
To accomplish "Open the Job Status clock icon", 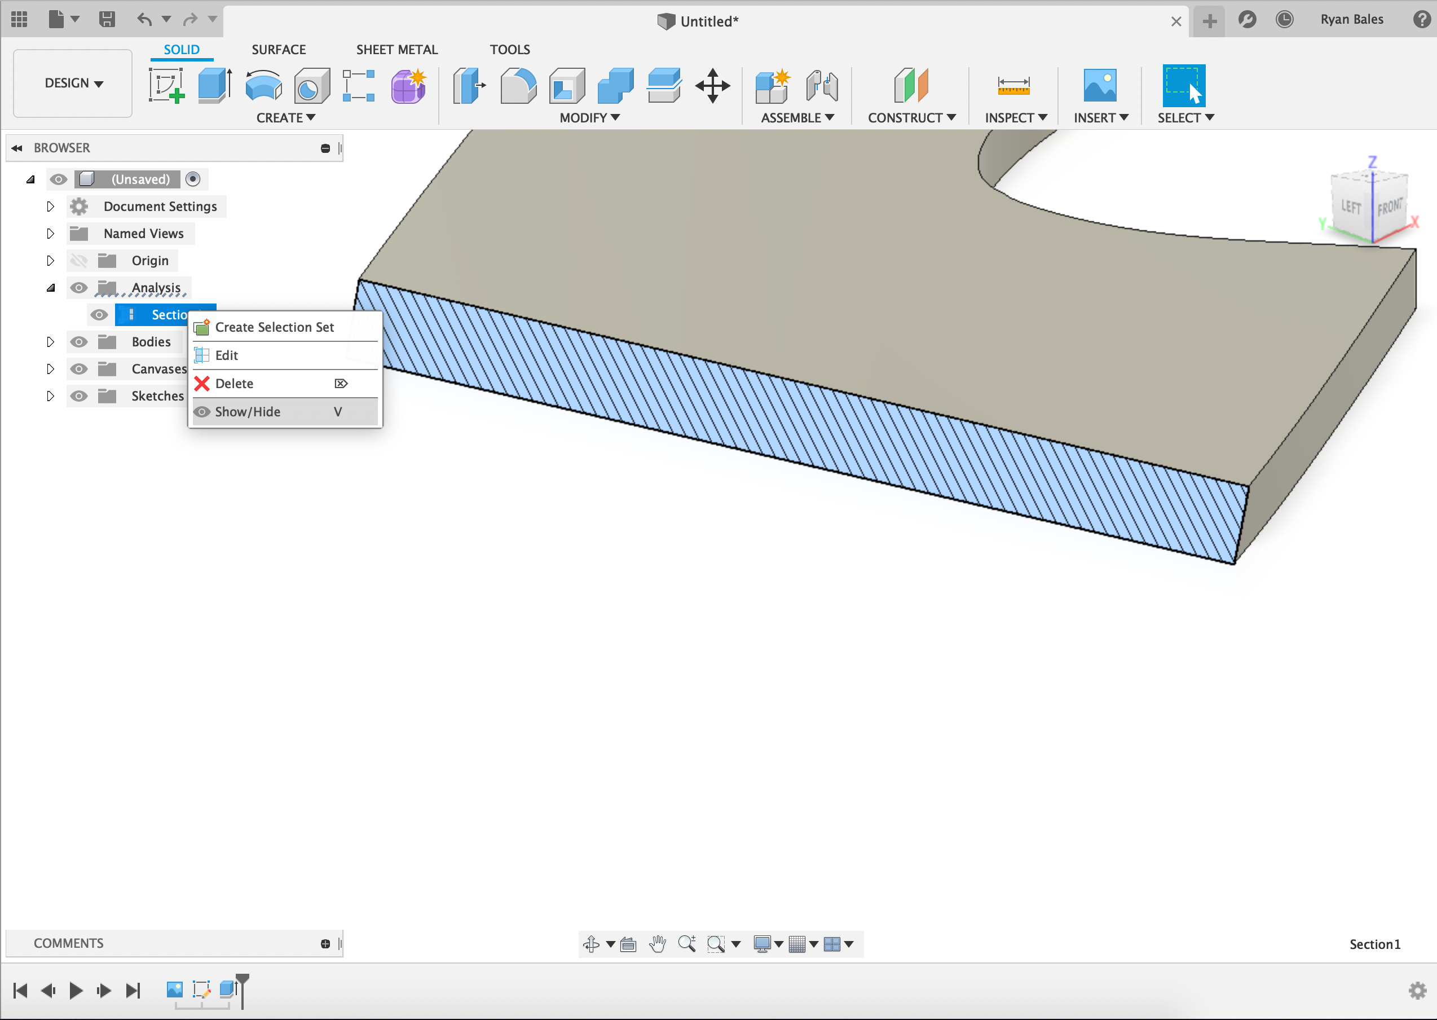I will (1285, 20).
